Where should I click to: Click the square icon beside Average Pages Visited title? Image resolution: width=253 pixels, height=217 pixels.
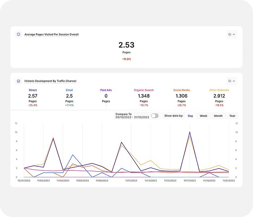click(19, 35)
